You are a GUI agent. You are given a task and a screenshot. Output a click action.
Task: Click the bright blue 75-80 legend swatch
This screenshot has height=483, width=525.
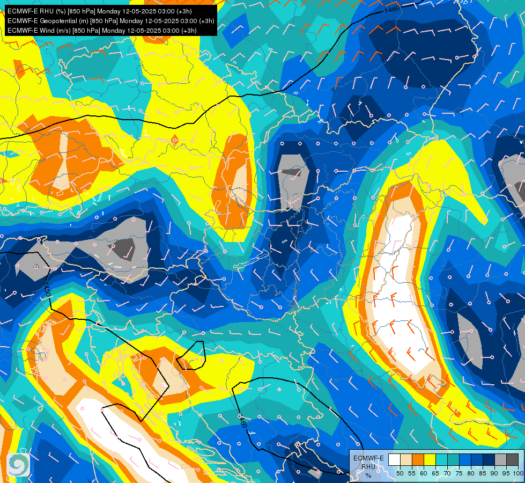[465, 459]
